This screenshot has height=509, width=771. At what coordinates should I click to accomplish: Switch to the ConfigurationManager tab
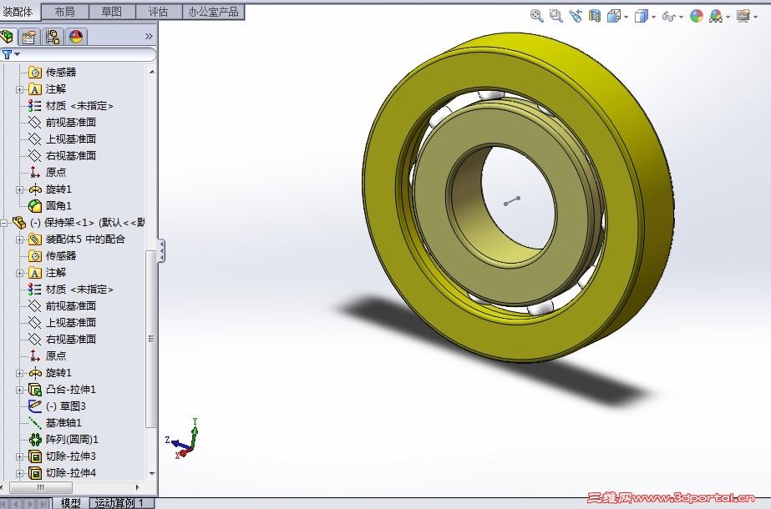53,37
